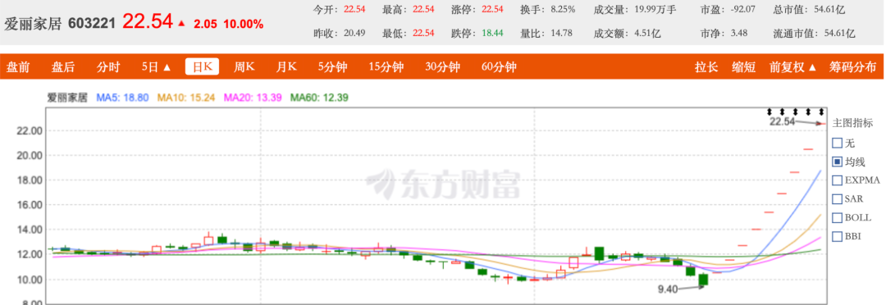
Task: Click the 拉长 stretch button
Action: click(x=706, y=67)
